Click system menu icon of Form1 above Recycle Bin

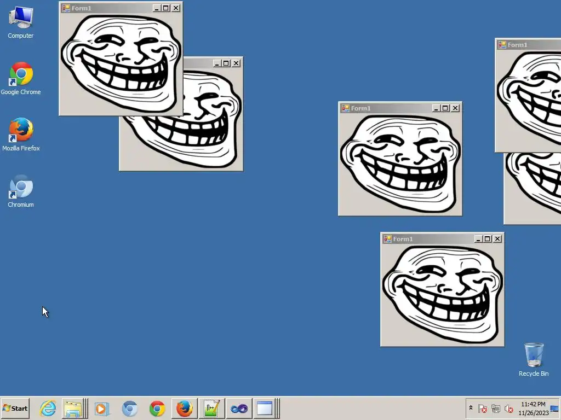(387, 238)
